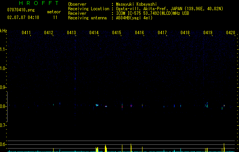This screenshot has height=152, width=239.
Task: Click the 0413 time marker
Action: click(x=71, y=33)
